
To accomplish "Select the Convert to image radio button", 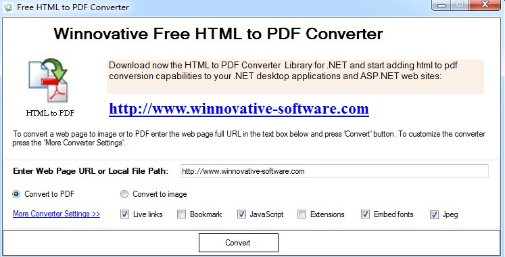I will click(124, 194).
